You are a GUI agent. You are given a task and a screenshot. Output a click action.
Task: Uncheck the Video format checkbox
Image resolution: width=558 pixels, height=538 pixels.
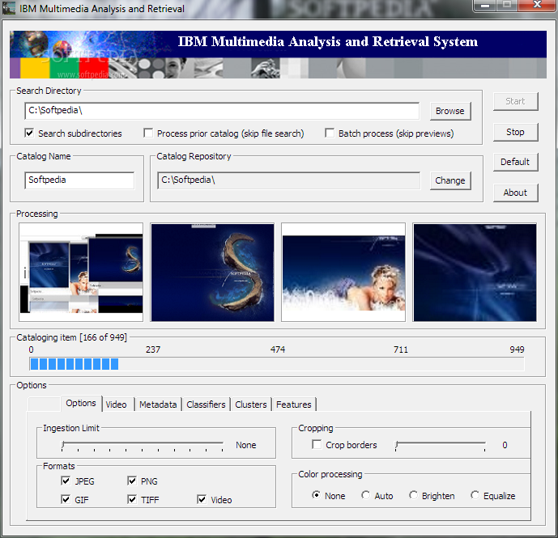coord(202,499)
